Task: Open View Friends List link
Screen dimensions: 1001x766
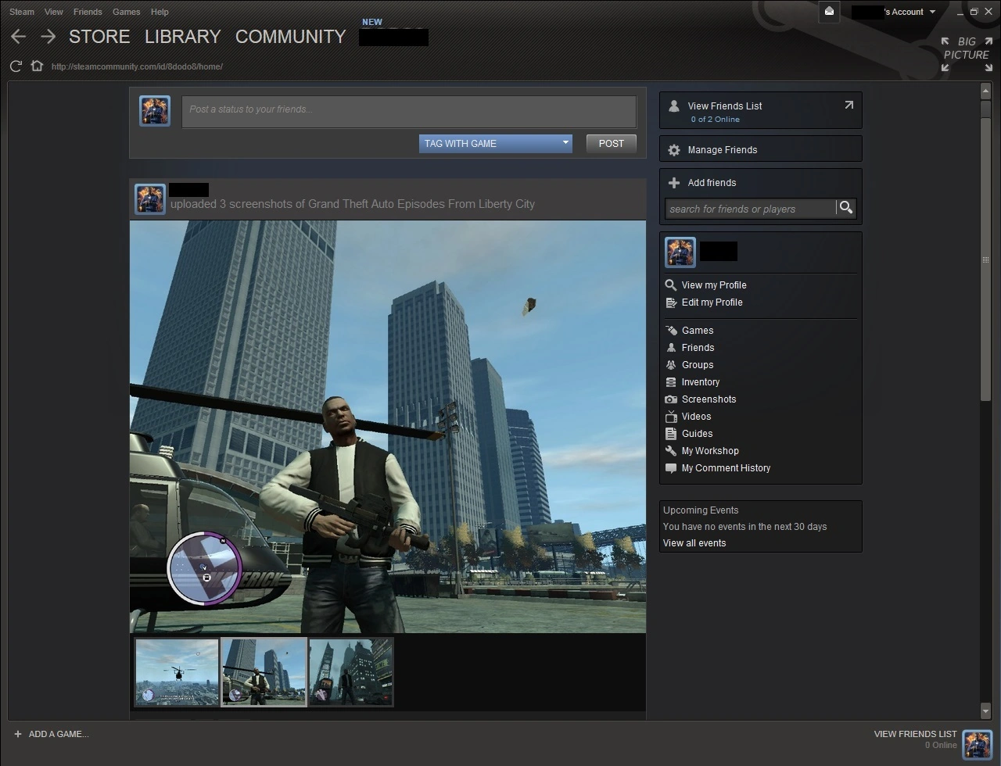Action: (725, 106)
